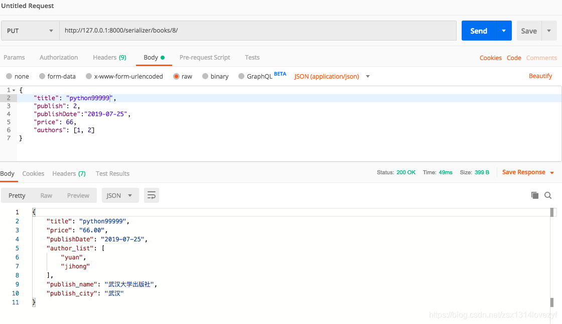Switch response view to Preview
562x324 pixels.
tap(78, 195)
